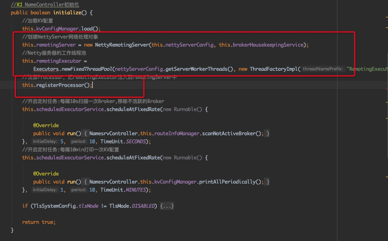Click the K1 NameController comment line
Image resolution: width=388 pixels, height=241 pixels.
point(45,5)
